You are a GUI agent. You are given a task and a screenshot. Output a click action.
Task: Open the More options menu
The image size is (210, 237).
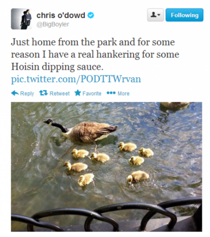[x=118, y=93]
